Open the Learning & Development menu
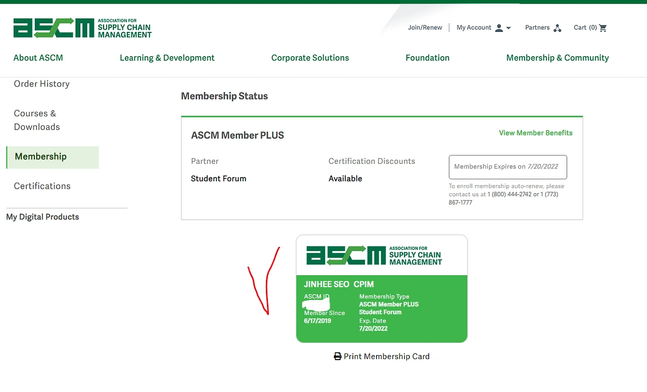Viewport: 647px width, 392px height. coord(167,58)
